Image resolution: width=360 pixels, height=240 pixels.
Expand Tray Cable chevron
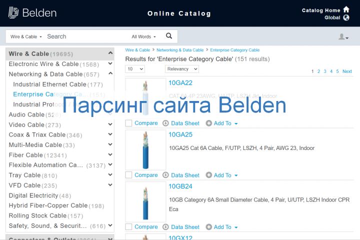110,175
